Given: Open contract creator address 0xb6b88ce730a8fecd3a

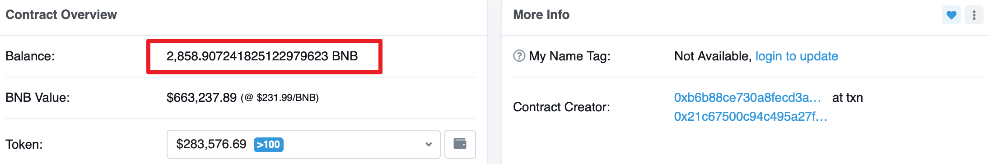Looking at the screenshot, I should (x=747, y=98).
